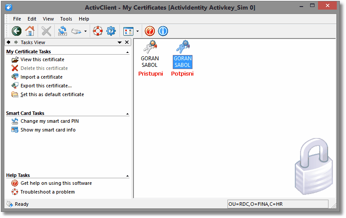Click the change PIN toolbar icon

pyautogui.click(x=63, y=31)
